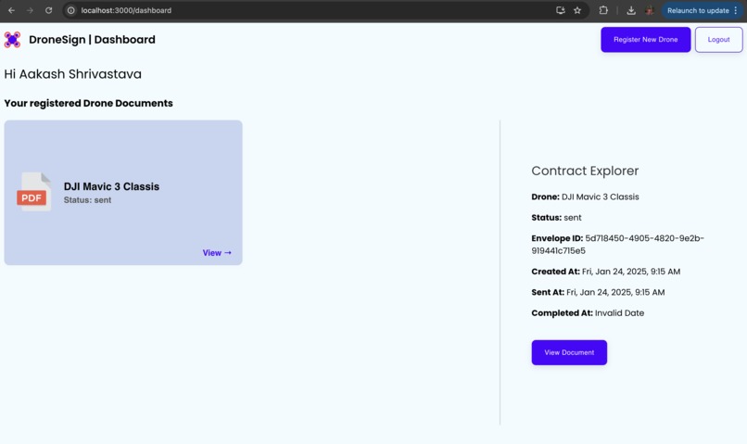747x444 pixels.
Task: Click the 'Drone: DJI Mavic 3 Classis' explorer line
Action: 585,197
